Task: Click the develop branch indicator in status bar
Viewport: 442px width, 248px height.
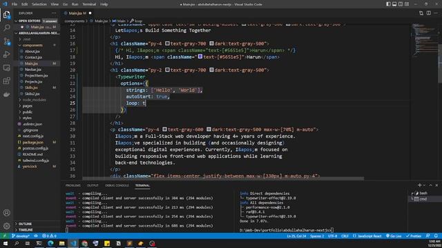Action: pyautogui.click(x=21, y=236)
